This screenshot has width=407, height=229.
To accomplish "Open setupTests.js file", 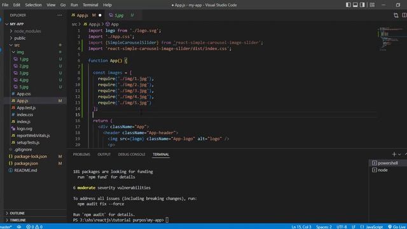I will [28, 142].
